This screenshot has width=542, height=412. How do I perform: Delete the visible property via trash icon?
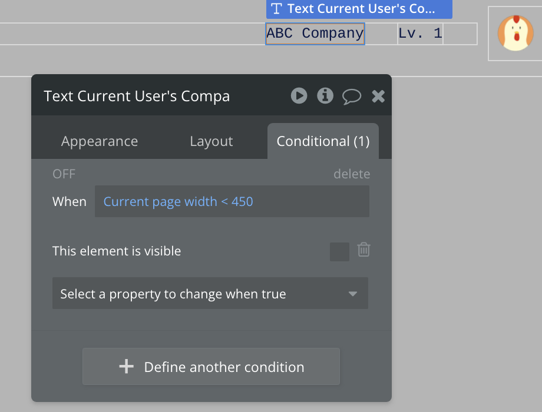363,250
